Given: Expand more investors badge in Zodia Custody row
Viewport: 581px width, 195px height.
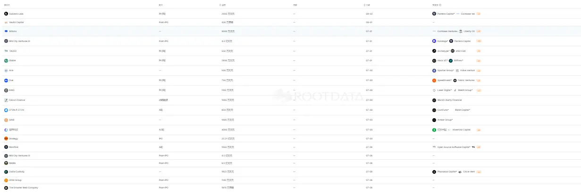Looking at the screenshot, I should (x=479, y=171).
